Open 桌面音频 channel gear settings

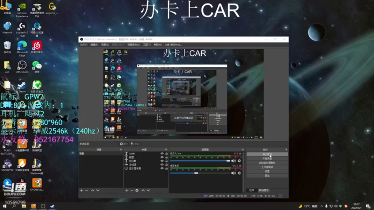pyautogui.click(x=239, y=173)
